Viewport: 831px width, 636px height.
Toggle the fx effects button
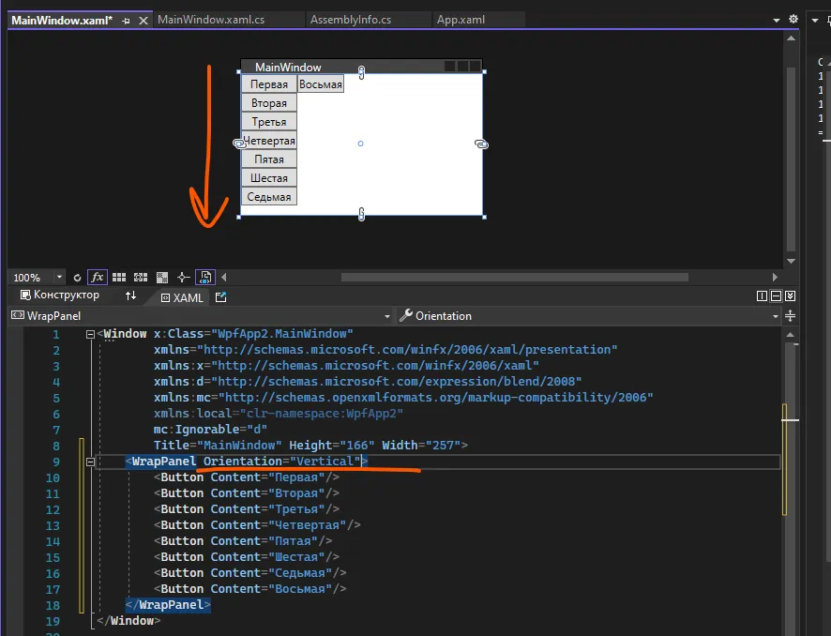coord(98,277)
